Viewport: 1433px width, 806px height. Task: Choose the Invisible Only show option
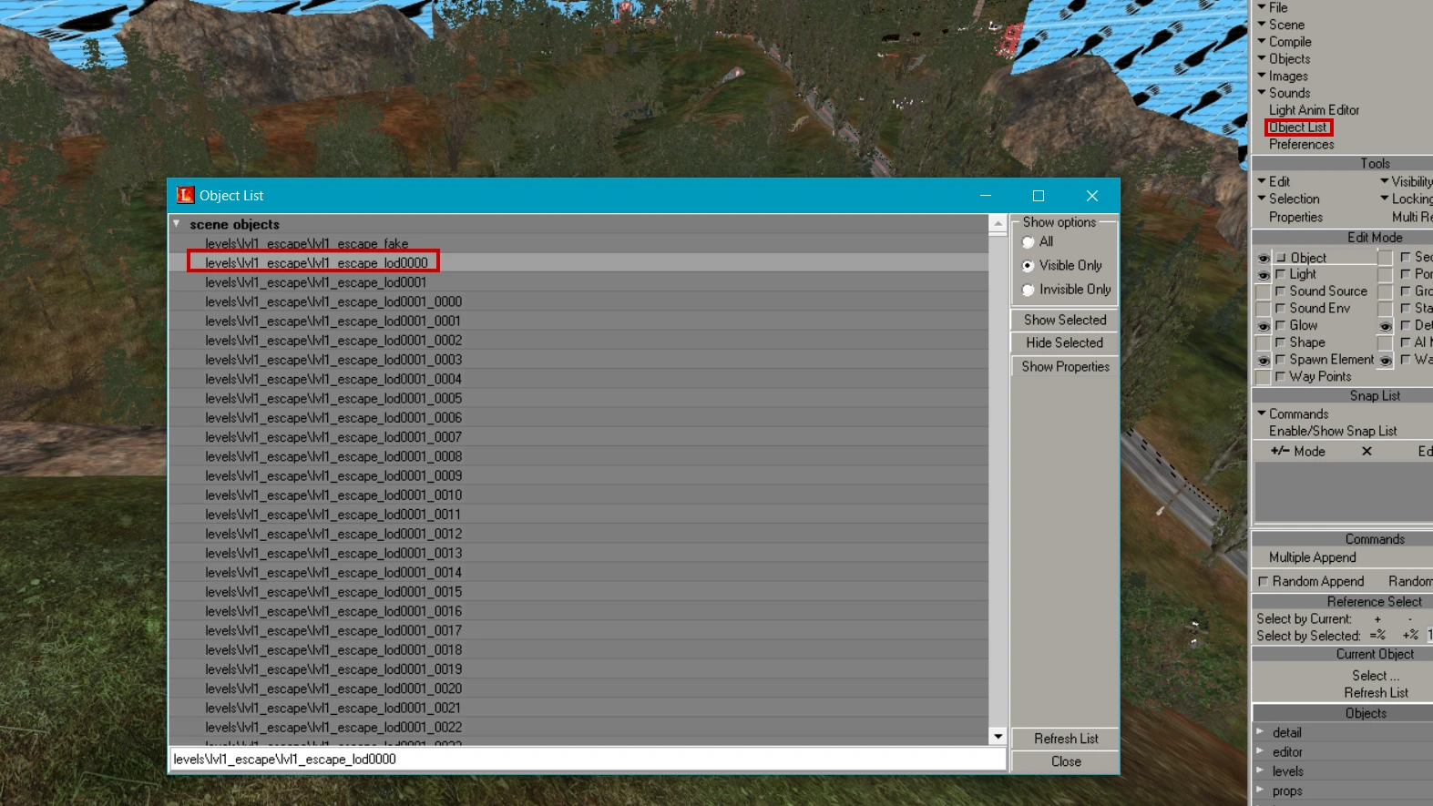coord(1029,290)
